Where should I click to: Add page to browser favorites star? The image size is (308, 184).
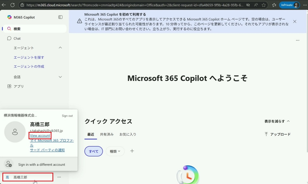(264, 5)
